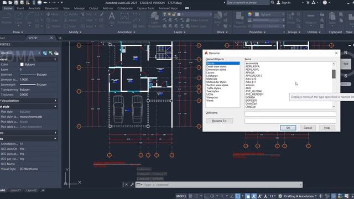Image resolution: width=354 pixels, height=199 pixels.
Task: Click the Plot printer icon
Action: 39,2
